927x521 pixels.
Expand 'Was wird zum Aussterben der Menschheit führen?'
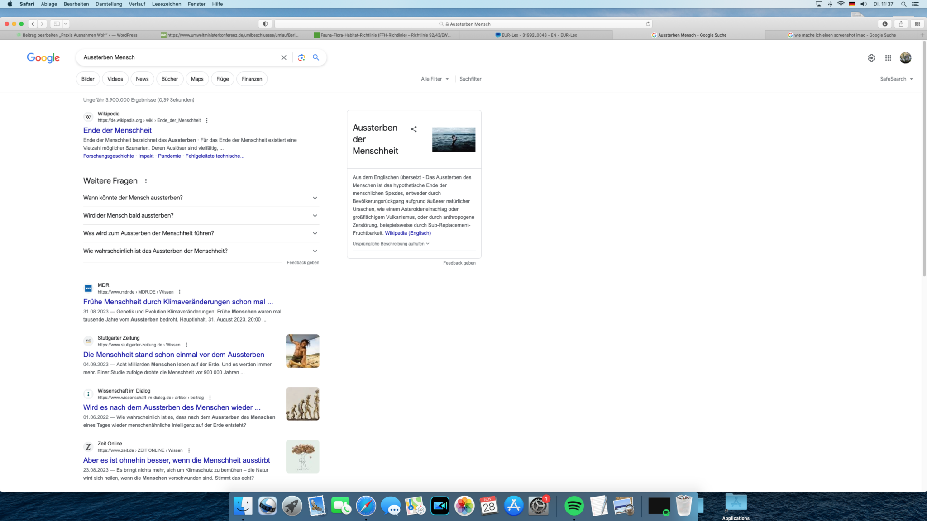(x=201, y=233)
